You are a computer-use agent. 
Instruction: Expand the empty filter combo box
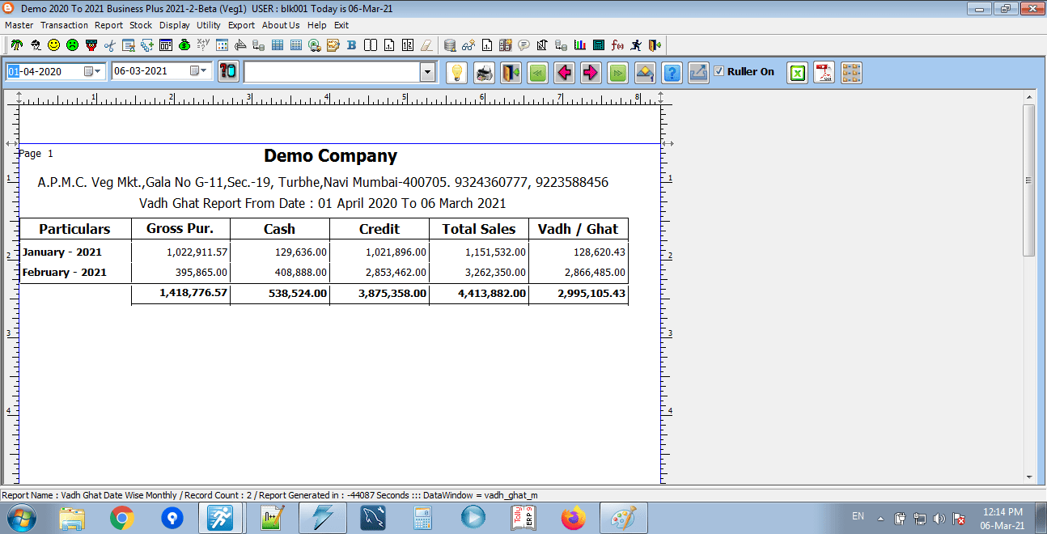click(x=427, y=73)
